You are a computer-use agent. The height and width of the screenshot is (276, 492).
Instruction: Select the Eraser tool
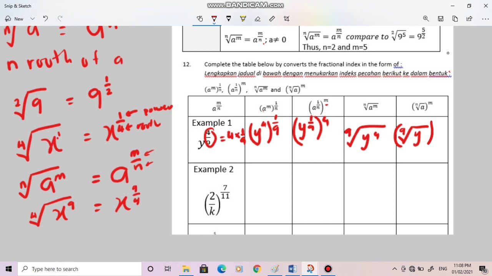coord(258,18)
